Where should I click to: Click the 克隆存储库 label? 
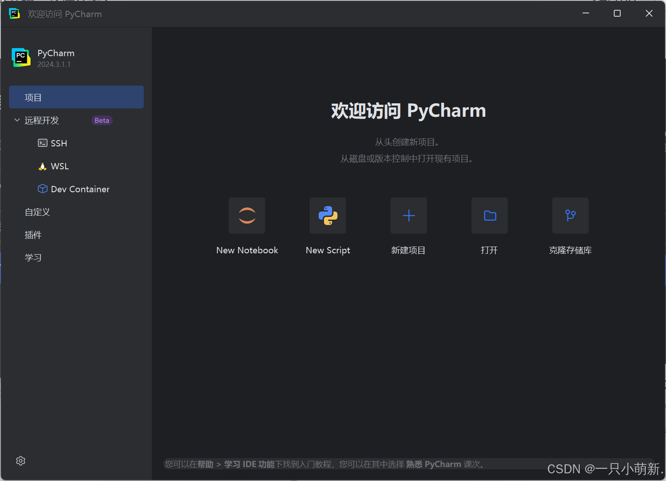pos(570,250)
